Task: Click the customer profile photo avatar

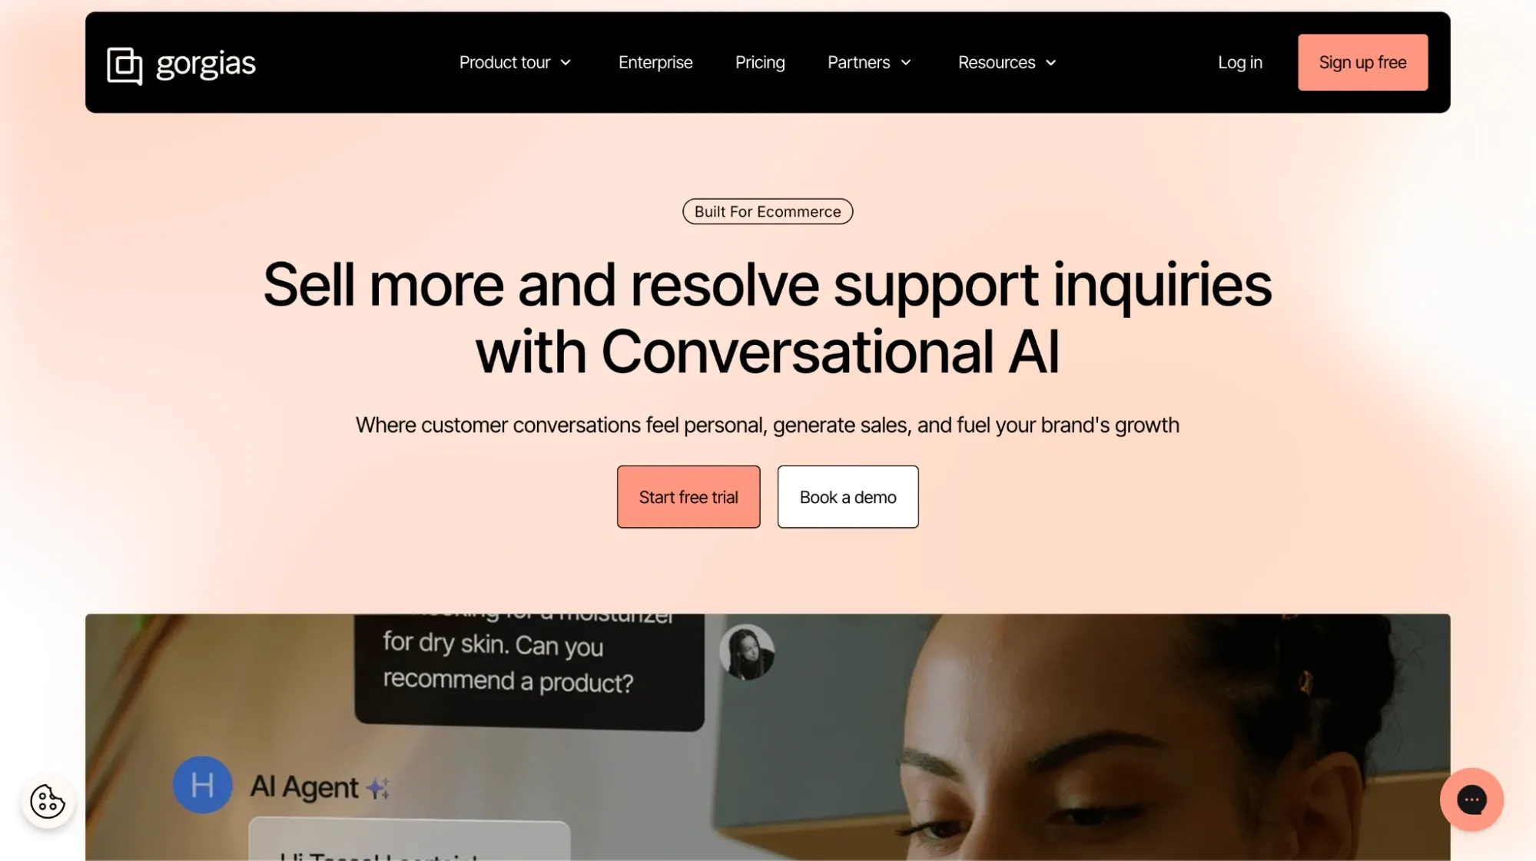Action: point(747,652)
